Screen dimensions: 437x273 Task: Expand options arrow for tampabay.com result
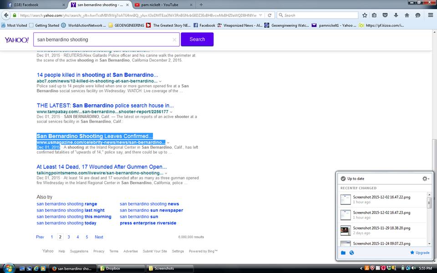tap(171, 112)
